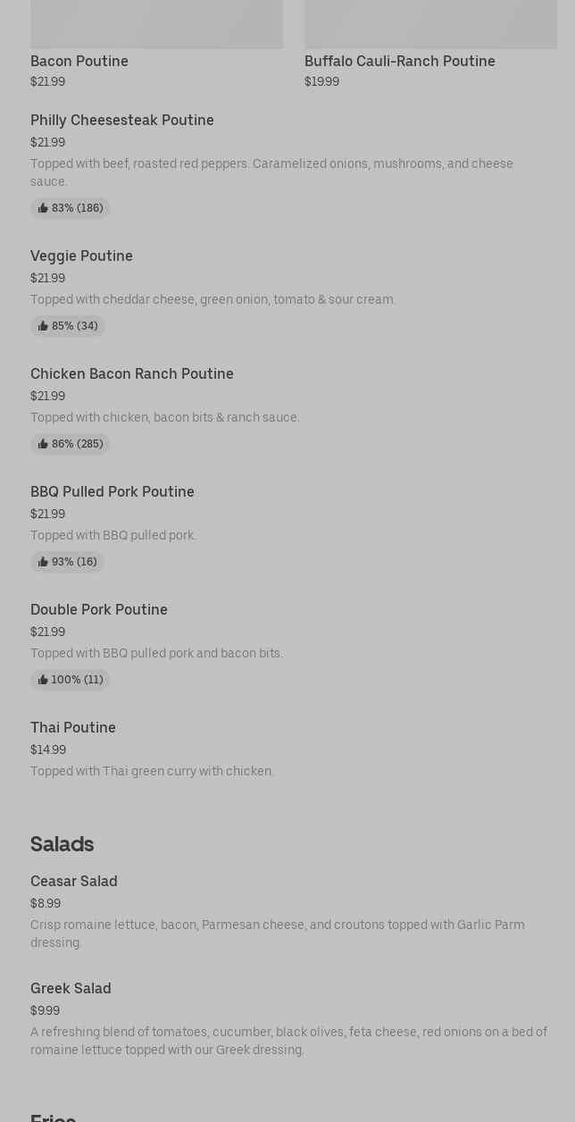Choose the Greek Salad item
The width and height of the screenshot is (575, 1122).
71,988
